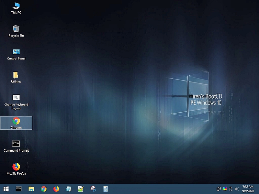Open the Windows Start menu
Viewport: 259px width, 194px height.
pos(6,189)
